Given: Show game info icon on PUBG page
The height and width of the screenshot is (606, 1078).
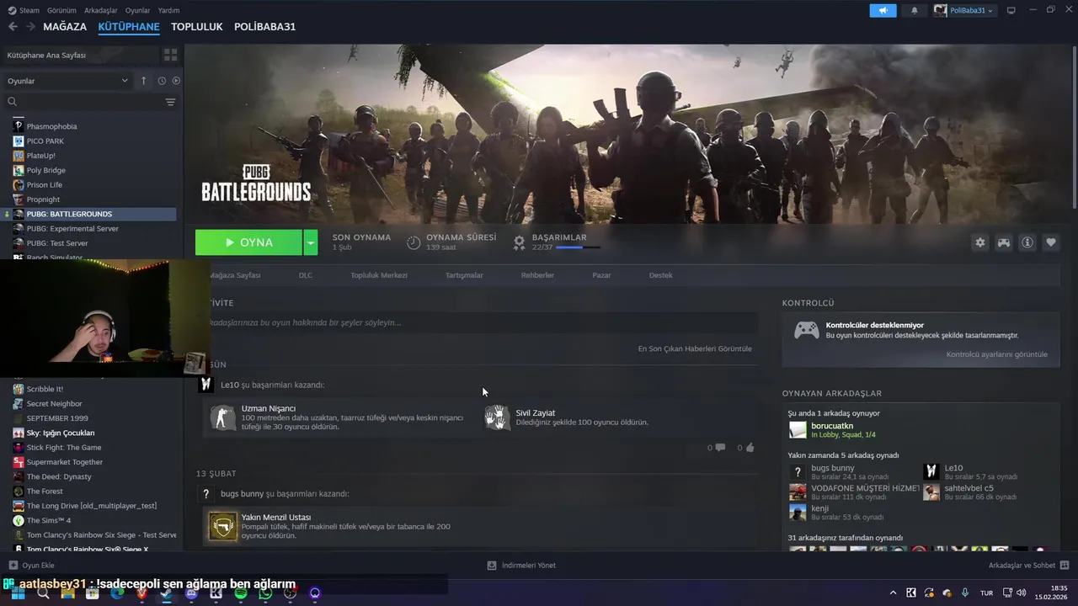Looking at the screenshot, I should 1027,242.
